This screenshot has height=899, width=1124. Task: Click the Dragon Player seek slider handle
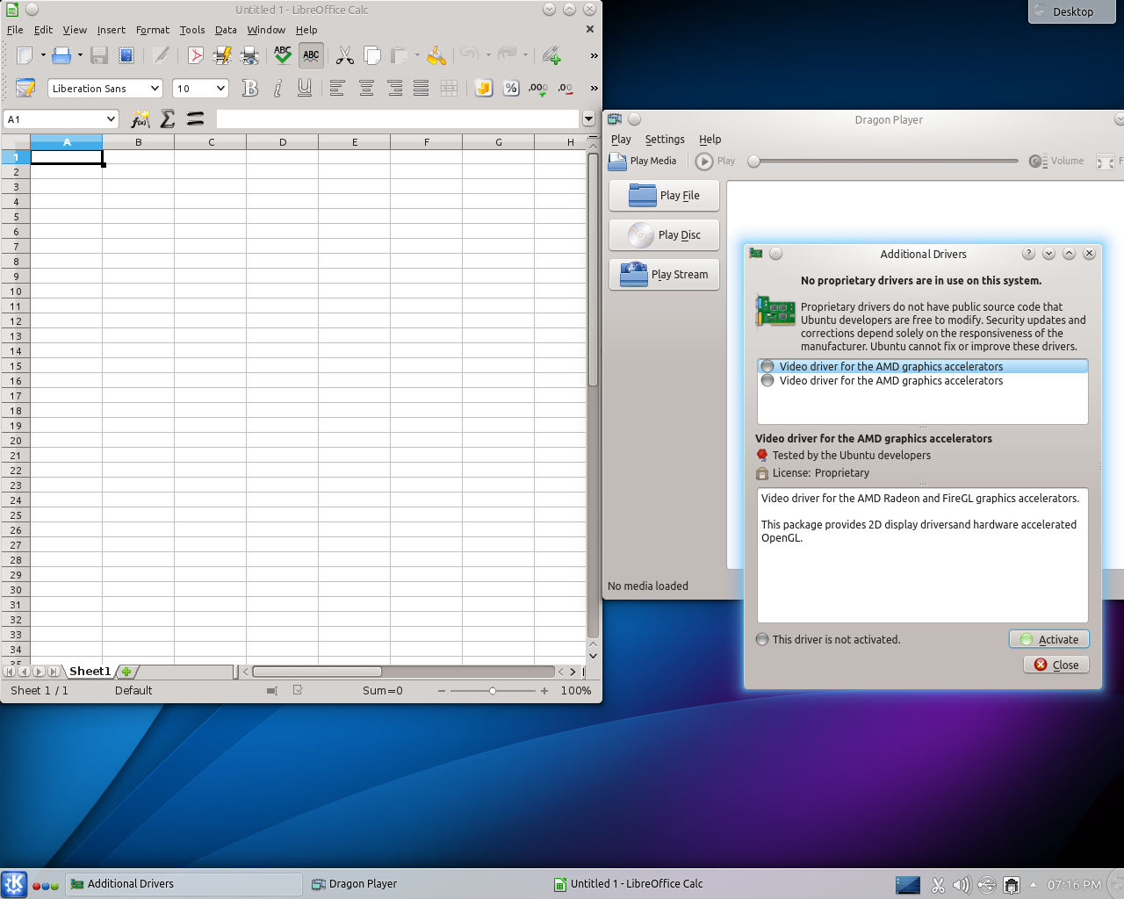coord(753,161)
